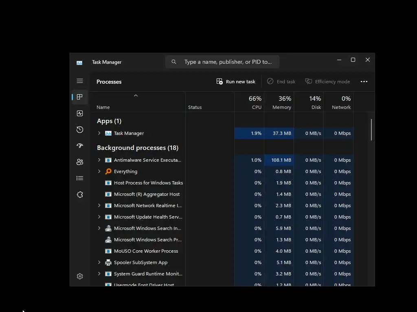Sort by Network 0% column header
The height and width of the screenshot is (312, 417).
tap(338, 102)
